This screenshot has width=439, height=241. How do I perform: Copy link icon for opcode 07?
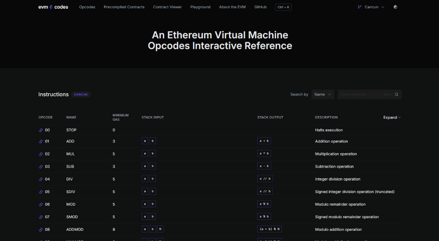40,217
